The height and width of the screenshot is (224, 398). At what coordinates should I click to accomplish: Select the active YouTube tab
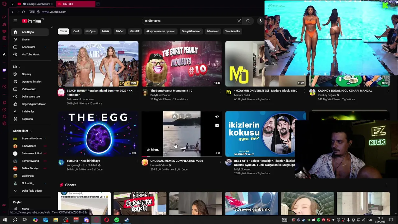(76, 4)
